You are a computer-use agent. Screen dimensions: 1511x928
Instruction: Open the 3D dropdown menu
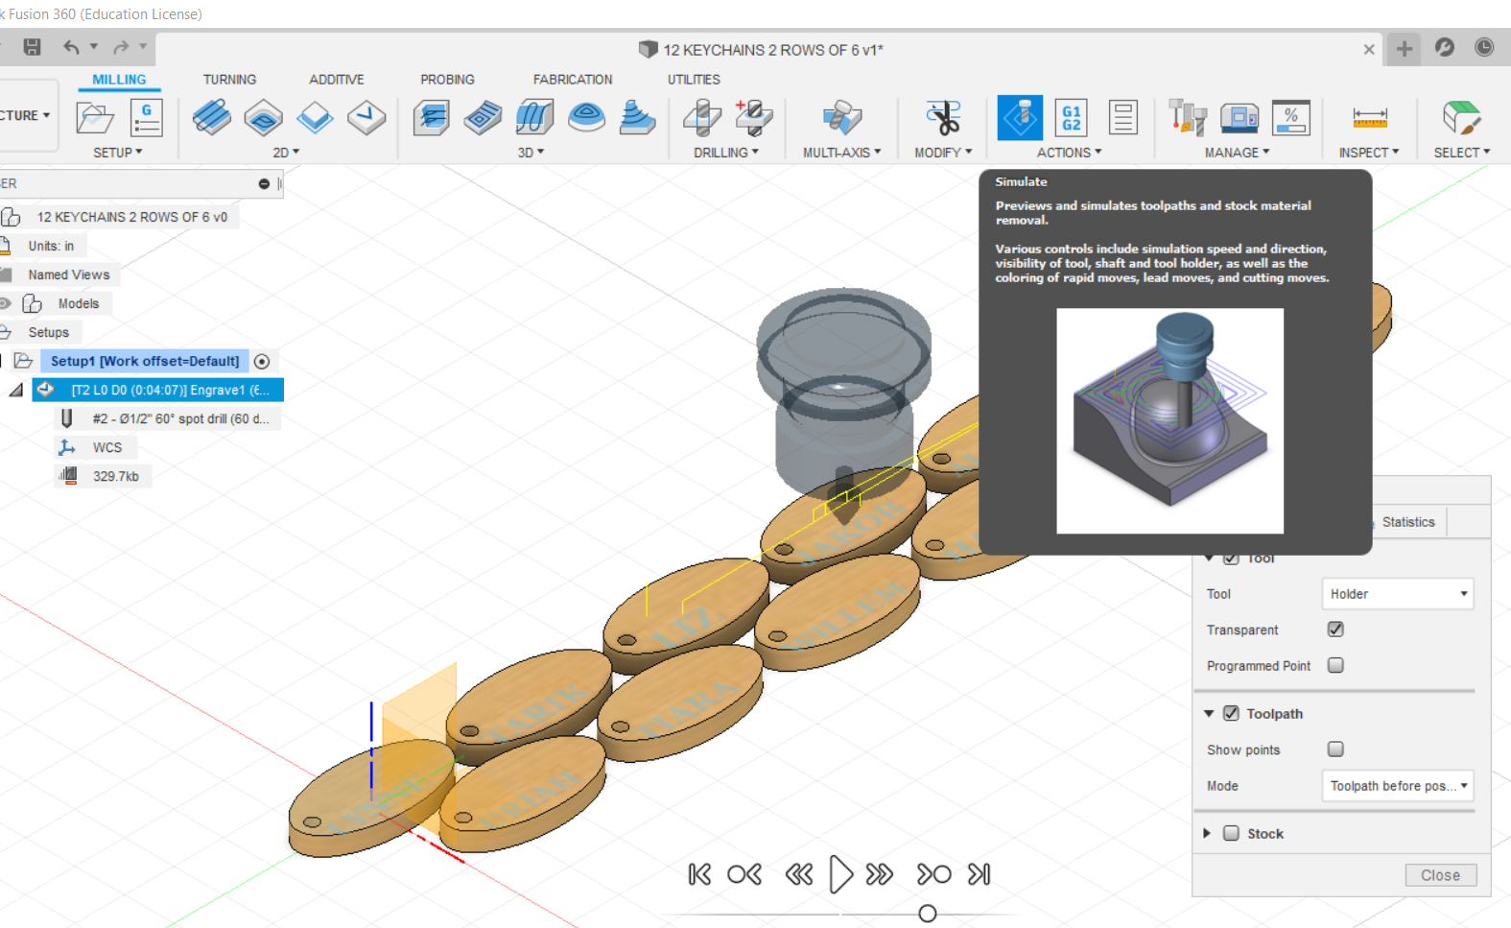pos(531,153)
